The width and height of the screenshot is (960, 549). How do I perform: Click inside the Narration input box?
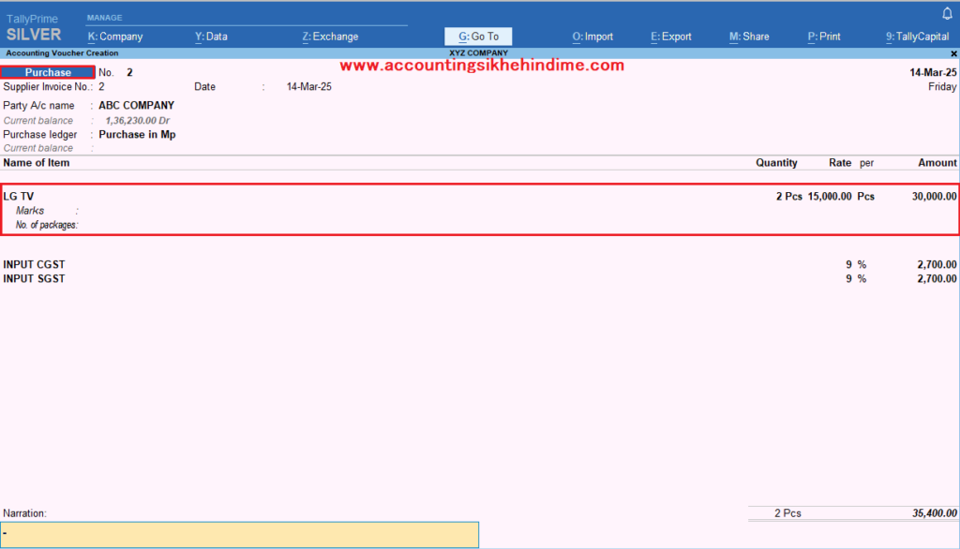[239, 534]
